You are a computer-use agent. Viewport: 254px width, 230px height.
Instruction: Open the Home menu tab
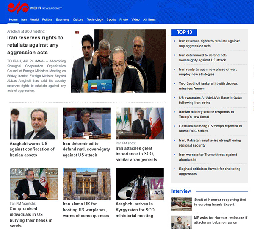[13, 20]
